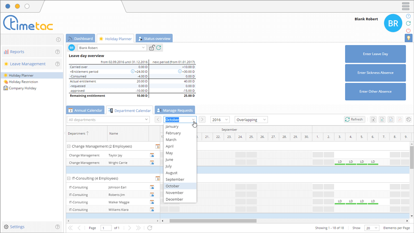Export the calendar as PDF

pyautogui.click(x=400, y=120)
